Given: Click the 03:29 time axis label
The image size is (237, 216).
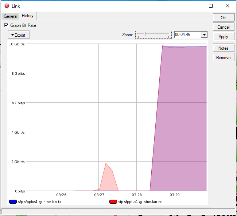Looking at the screenshot, I should (175, 195).
